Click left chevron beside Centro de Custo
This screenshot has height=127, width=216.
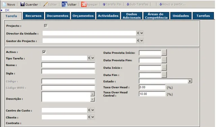tap(89, 110)
